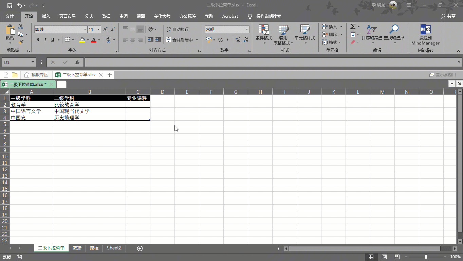
Task: Toggle 自动换行 wrap text
Action: [178, 29]
